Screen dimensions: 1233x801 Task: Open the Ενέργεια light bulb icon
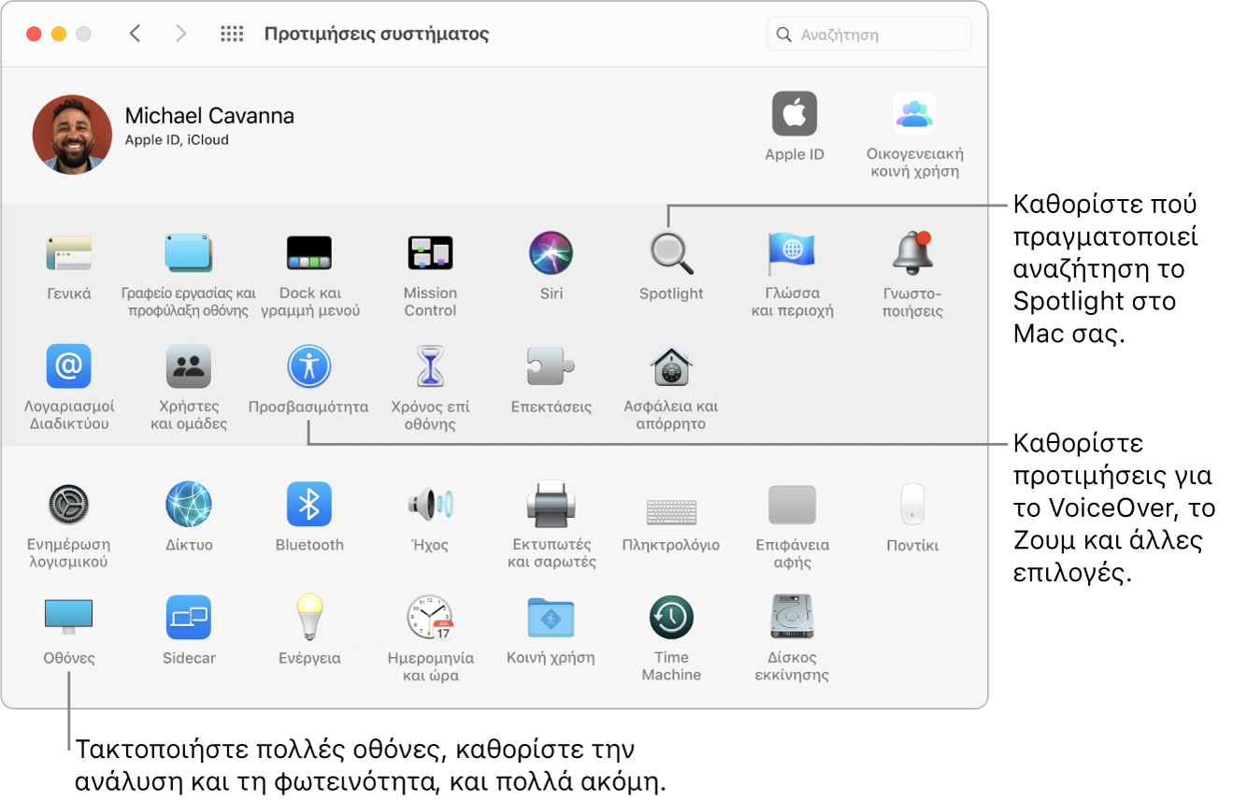click(309, 618)
